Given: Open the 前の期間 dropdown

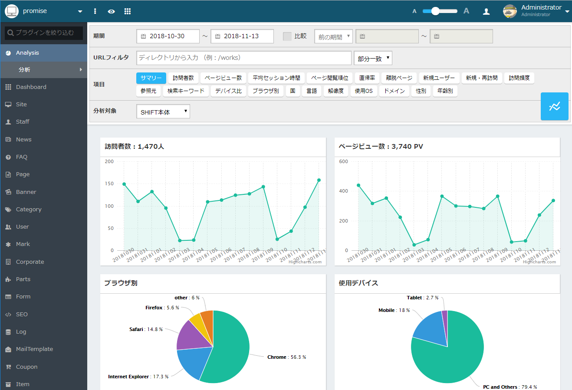Looking at the screenshot, I should (333, 36).
